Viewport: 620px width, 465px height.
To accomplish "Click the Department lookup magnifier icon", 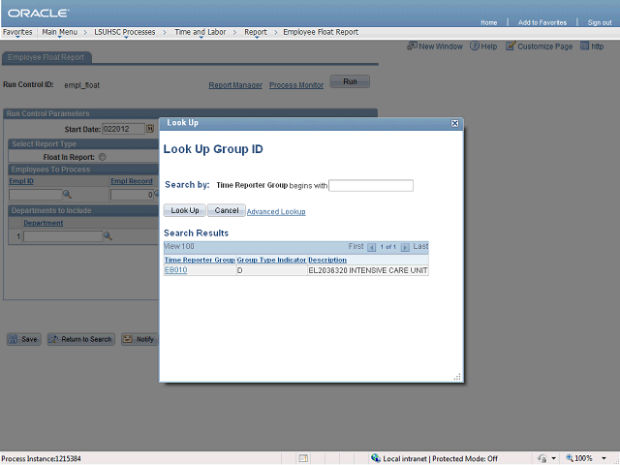I will pos(108,236).
